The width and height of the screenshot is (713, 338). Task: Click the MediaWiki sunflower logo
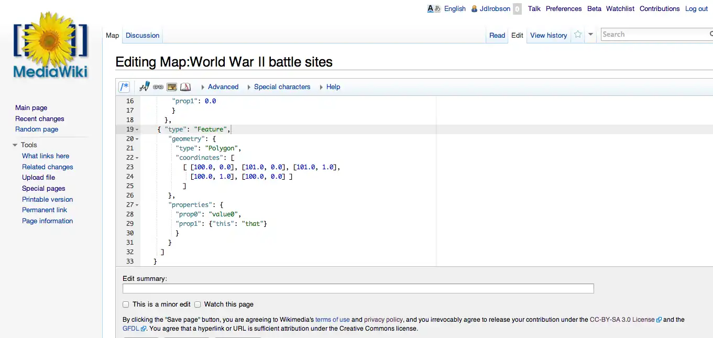pos(51,46)
